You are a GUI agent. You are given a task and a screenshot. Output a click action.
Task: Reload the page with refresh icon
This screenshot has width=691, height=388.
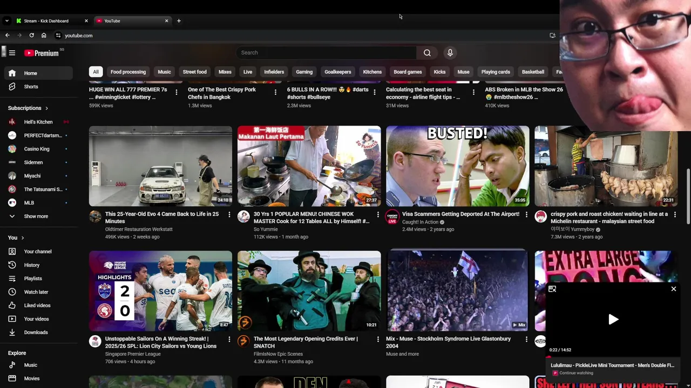coord(31,36)
